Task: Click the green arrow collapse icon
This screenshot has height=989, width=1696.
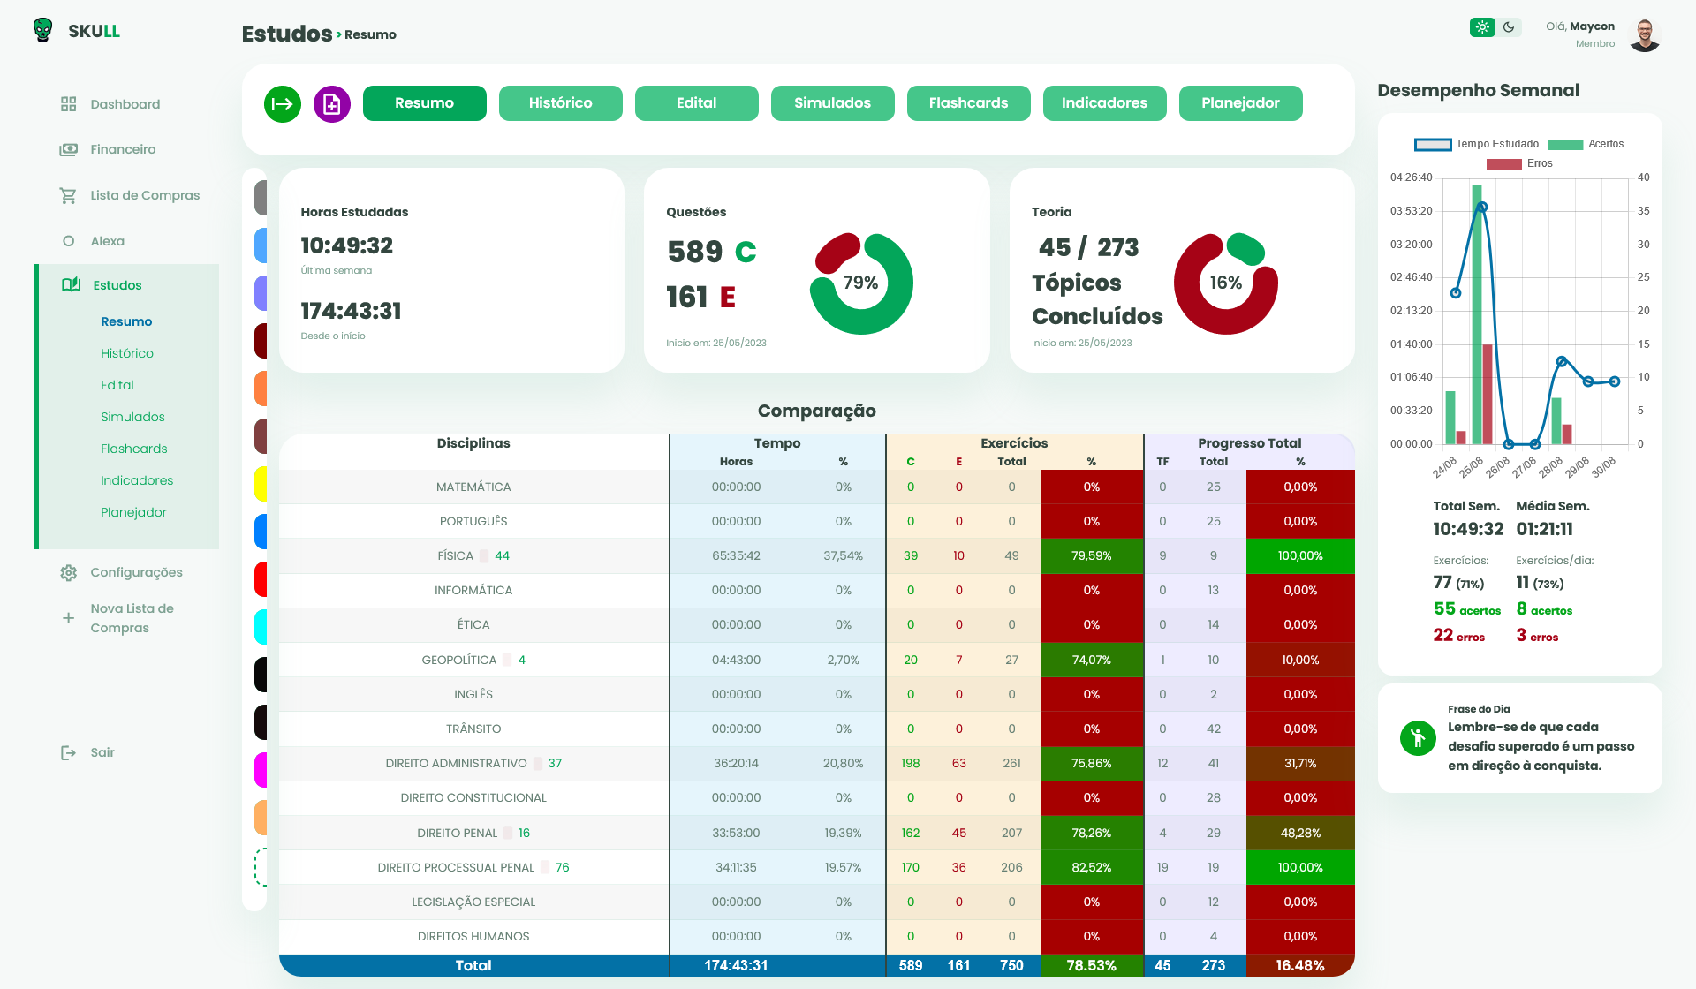Action: click(x=283, y=104)
